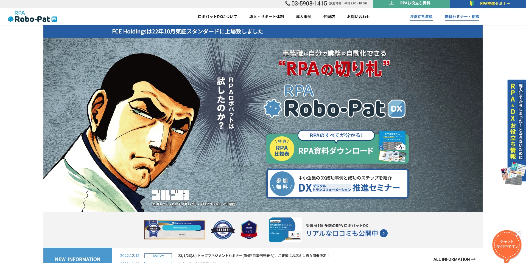Open the news item about トップマネジメントセミナー
Image resolution: width=526 pixels, height=263 pixels.
point(253,256)
